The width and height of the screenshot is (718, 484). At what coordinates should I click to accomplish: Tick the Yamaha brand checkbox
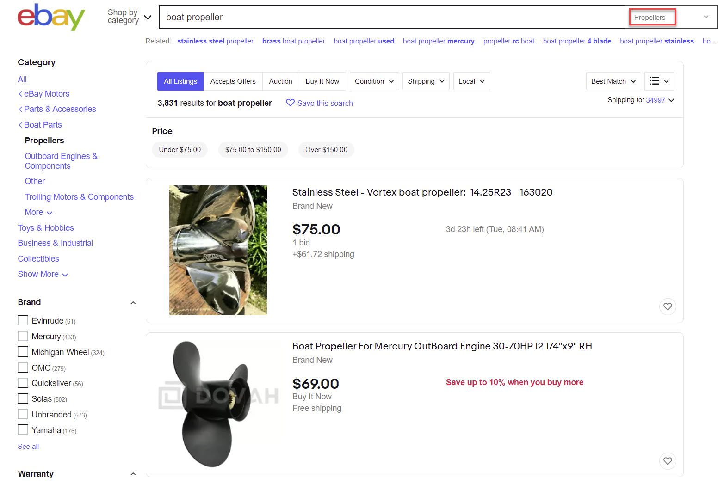point(23,430)
